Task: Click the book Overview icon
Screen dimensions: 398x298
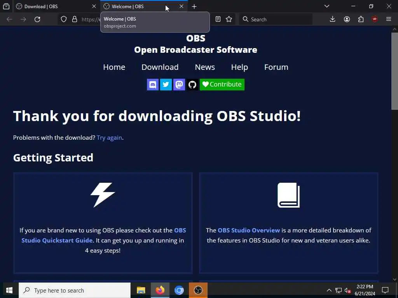Action: click(x=289, y=195)
